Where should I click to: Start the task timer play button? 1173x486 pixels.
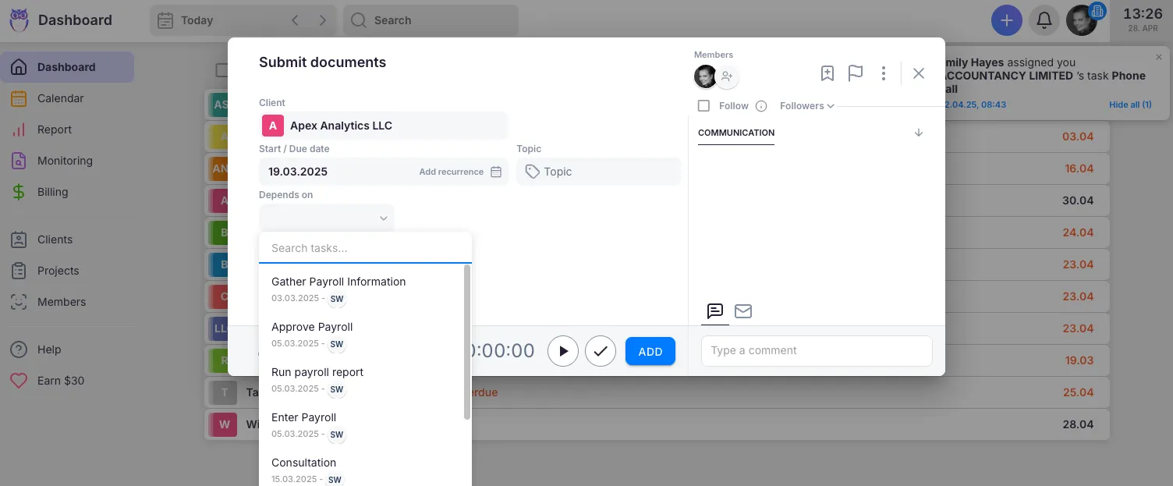point(563,351)
